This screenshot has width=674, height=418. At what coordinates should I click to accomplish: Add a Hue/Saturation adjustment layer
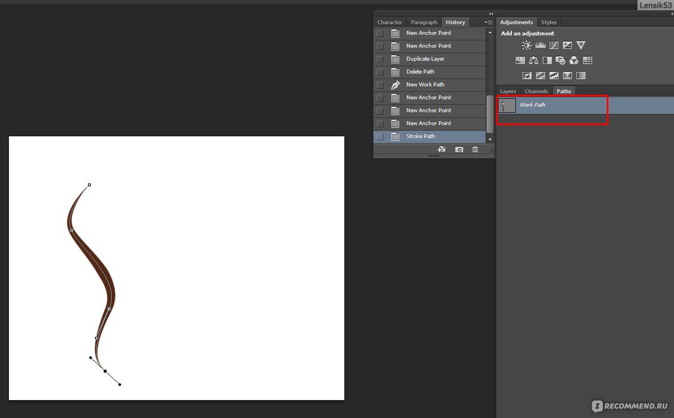520,61
